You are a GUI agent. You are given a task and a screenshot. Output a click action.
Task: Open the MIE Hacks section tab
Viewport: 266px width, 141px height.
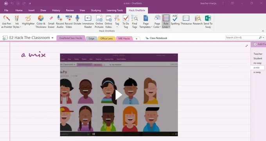tap(124, 38)
